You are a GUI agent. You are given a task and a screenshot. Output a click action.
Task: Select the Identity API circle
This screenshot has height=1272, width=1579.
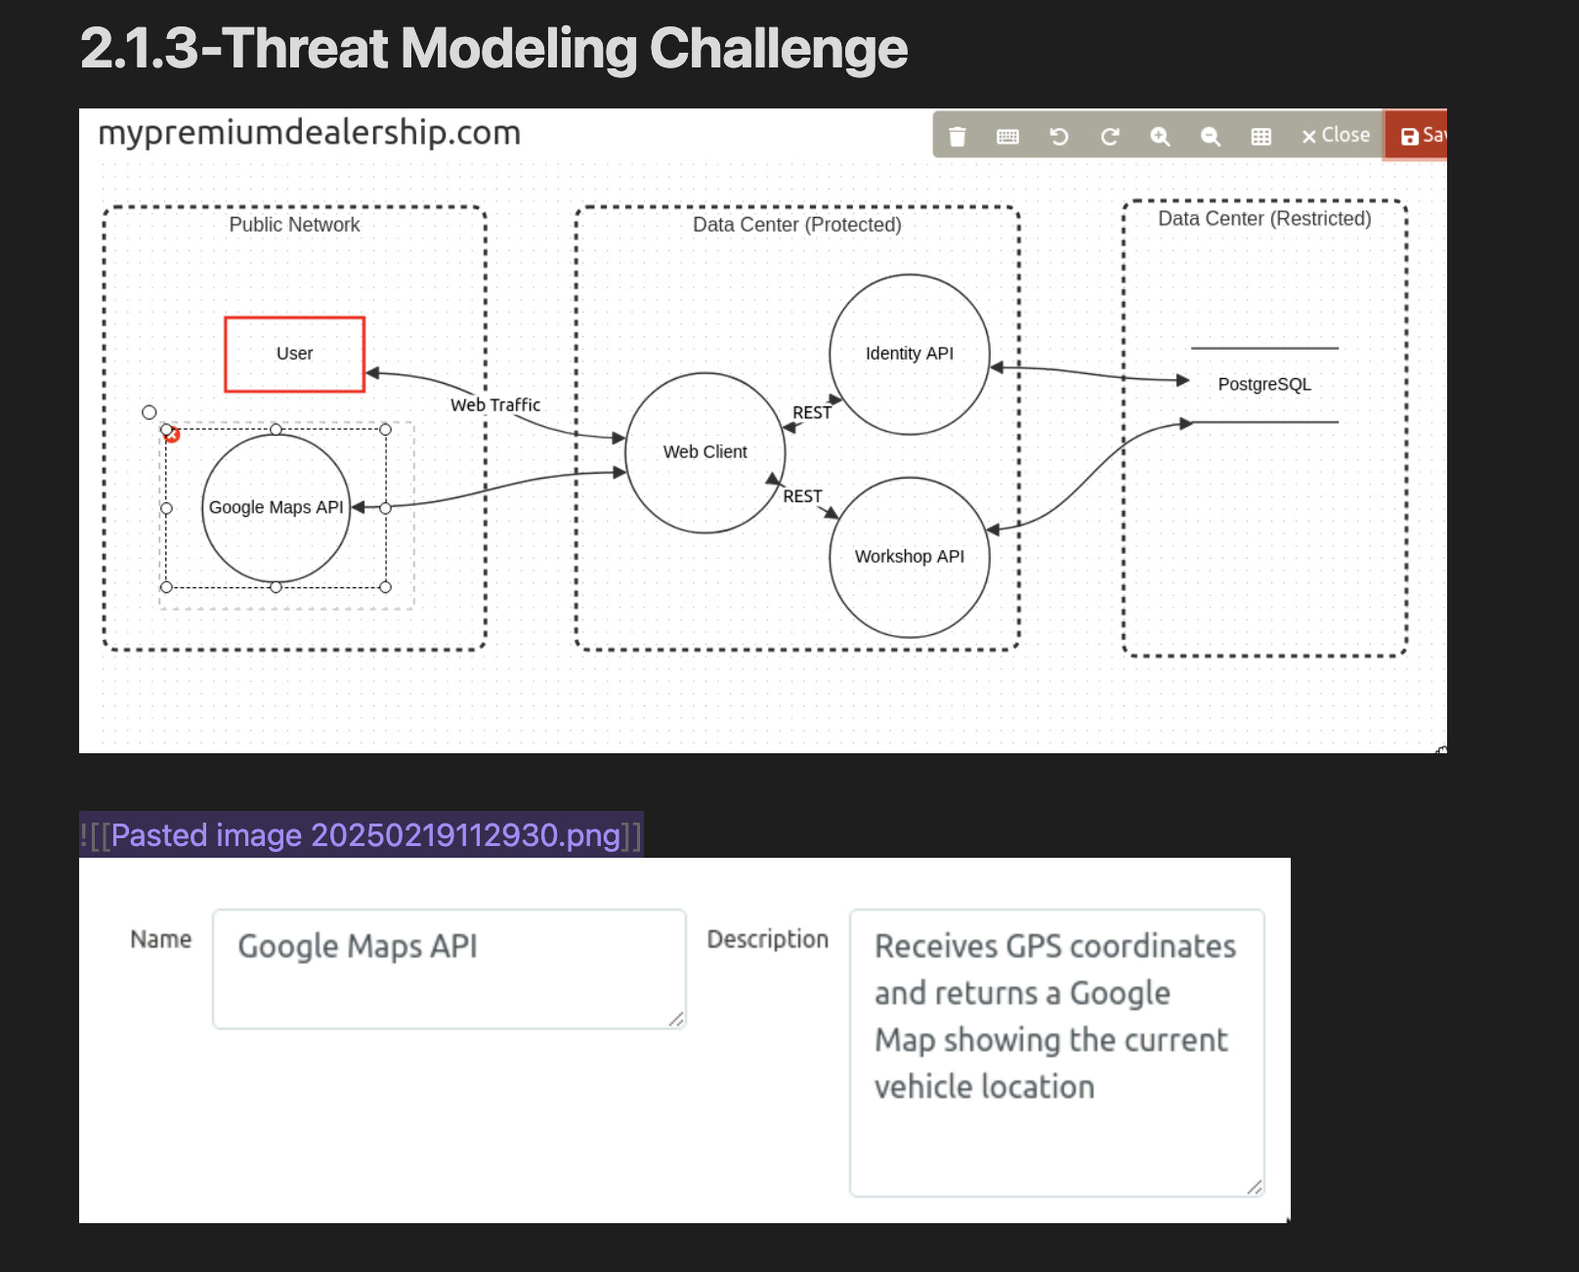coord(909,354)
